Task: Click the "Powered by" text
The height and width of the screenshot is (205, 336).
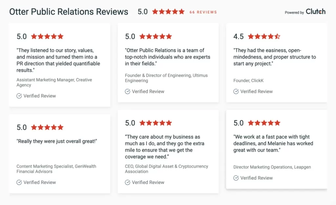Action: click(294, 12)
